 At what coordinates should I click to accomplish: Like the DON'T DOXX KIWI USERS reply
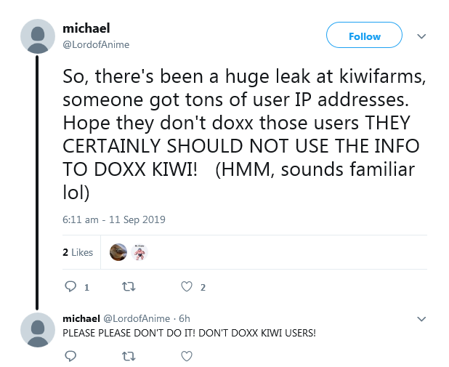pos(187,356)
